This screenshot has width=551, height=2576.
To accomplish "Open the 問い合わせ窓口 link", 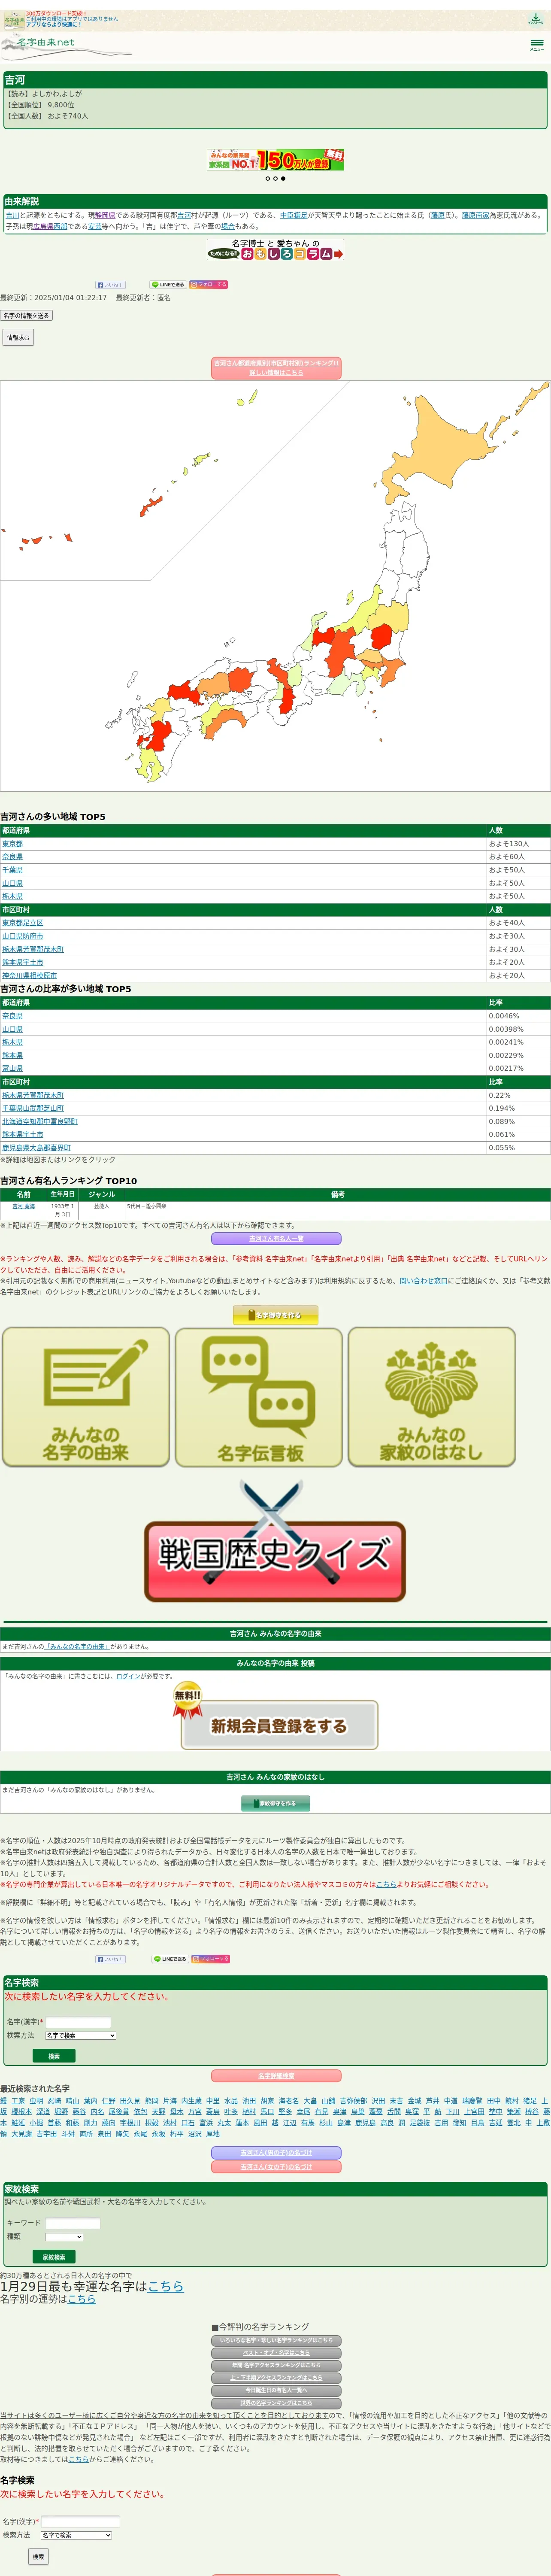I will [x=424, y=1281].
